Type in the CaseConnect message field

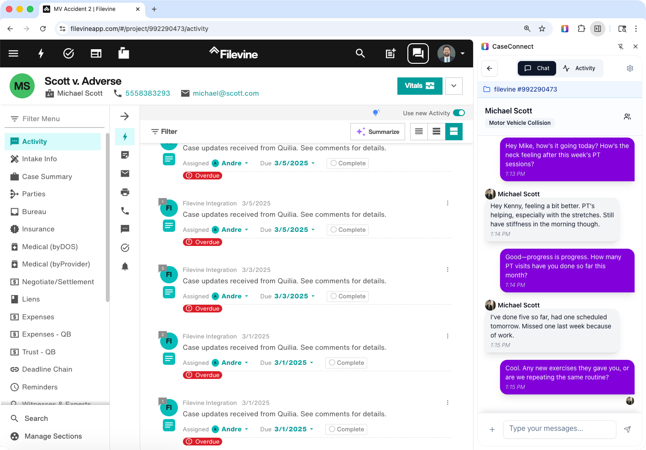(x=559, y=429)
